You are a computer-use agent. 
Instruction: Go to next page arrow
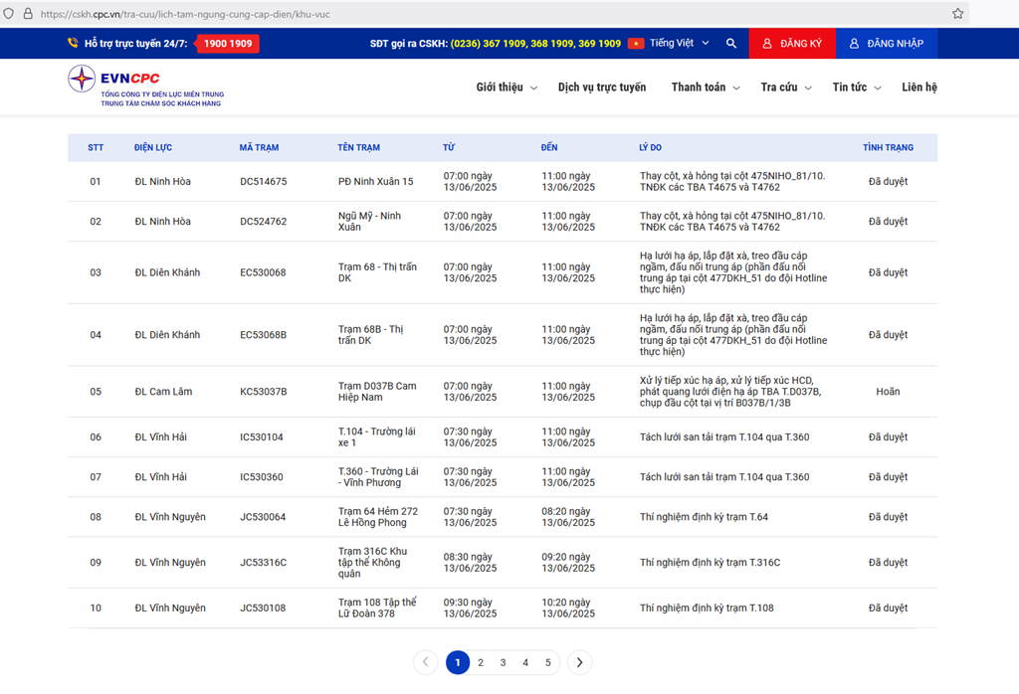pyautogui.click(x=580, y=662)
